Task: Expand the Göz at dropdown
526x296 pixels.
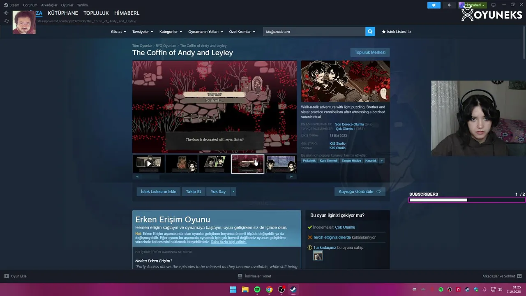Action: click(118, 32)
